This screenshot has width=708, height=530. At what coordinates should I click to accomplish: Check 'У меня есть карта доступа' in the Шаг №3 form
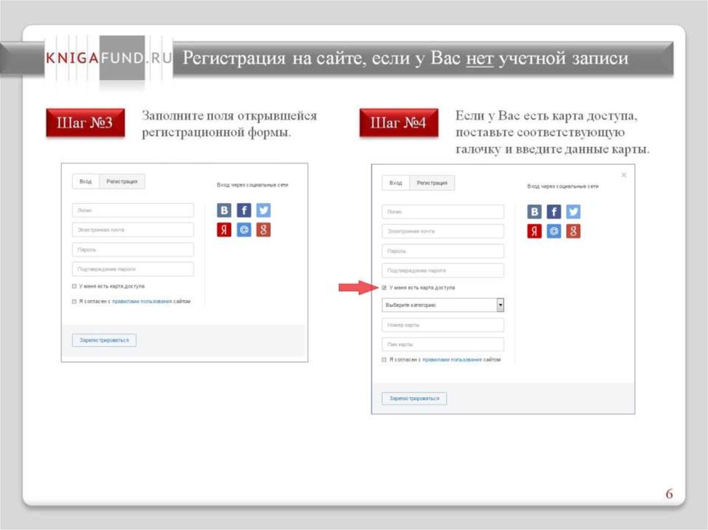(74, 286)
